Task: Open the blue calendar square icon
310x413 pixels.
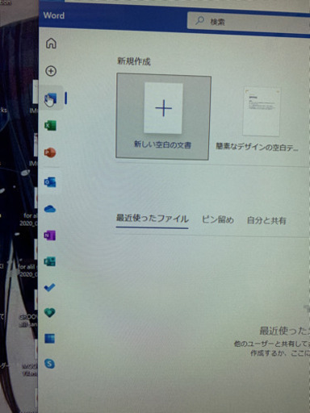Action: [x=50, y=339]
